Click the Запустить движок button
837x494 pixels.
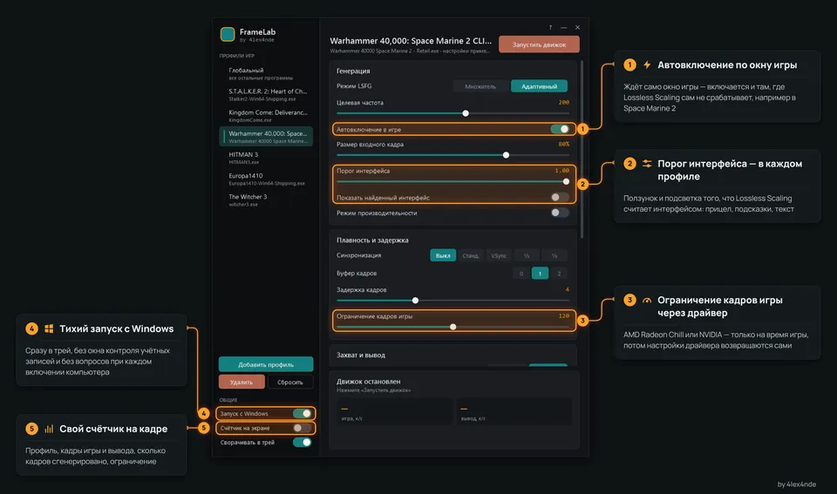[x=539, y=44]
